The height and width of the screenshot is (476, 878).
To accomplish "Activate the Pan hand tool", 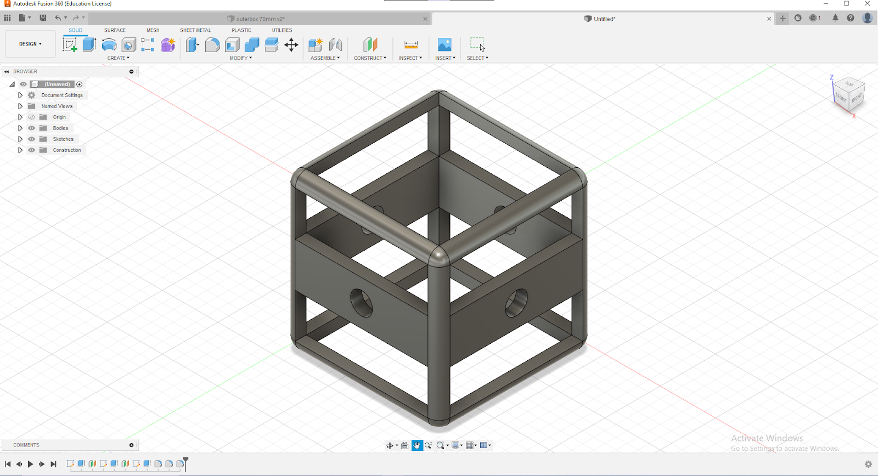I will pos(417,445).
